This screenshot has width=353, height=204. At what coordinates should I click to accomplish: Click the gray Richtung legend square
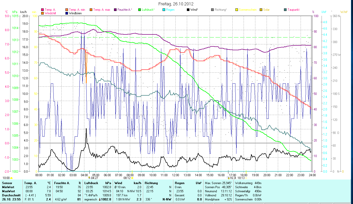click(x=212, y=10)
